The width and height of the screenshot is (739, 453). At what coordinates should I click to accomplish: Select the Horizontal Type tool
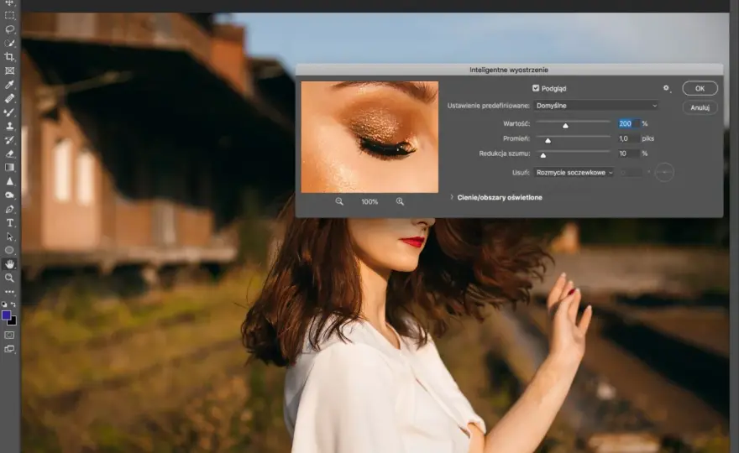pos(9,223)
